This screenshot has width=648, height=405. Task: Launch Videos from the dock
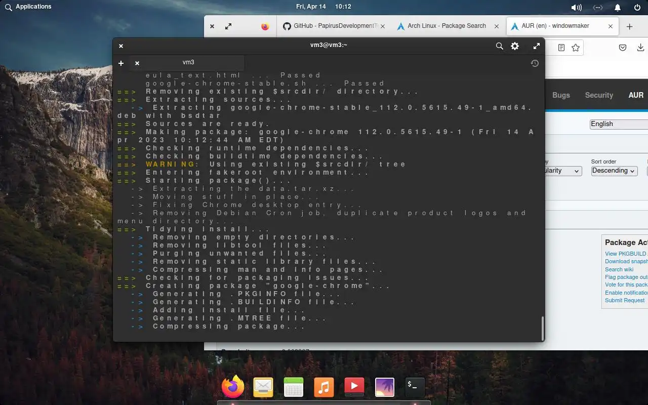click(x=354, y=387)
